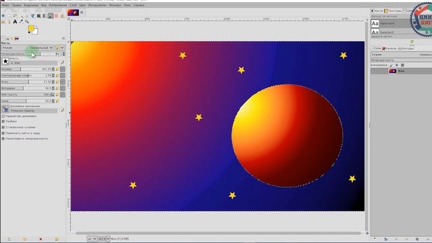Screen dimensions: 432x243
Task: Select the first Sans-serif font entry
Action: (390, 24)
